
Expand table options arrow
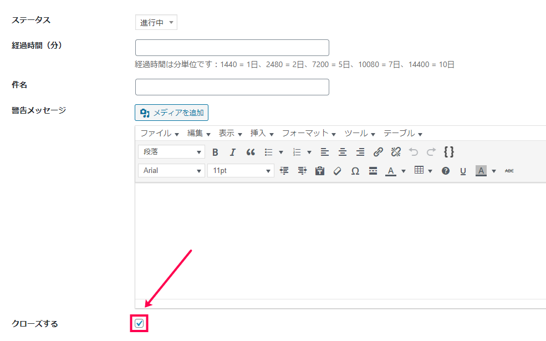click(x=430, y=171)
